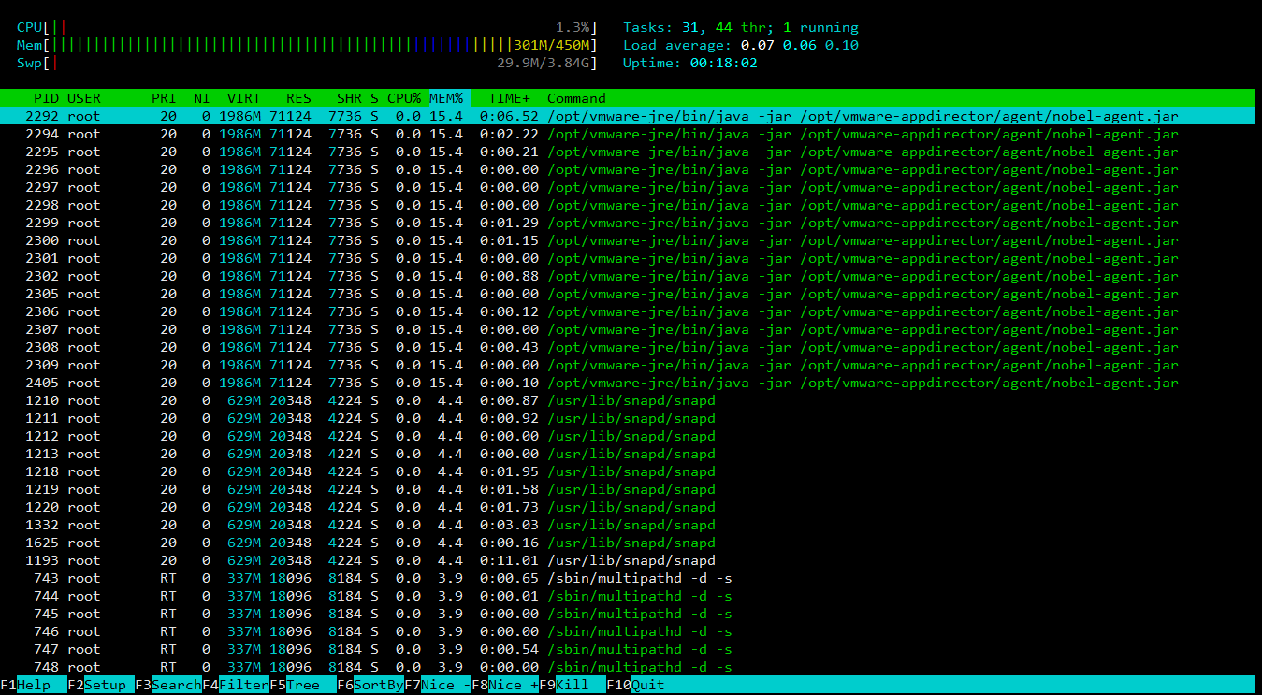
Task: Select java process row PID 2302
Action: [627, 276]
